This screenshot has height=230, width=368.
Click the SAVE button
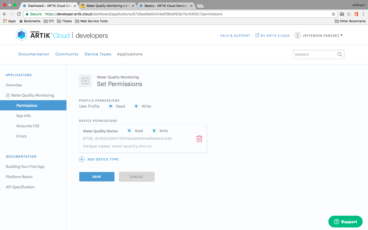97,177
